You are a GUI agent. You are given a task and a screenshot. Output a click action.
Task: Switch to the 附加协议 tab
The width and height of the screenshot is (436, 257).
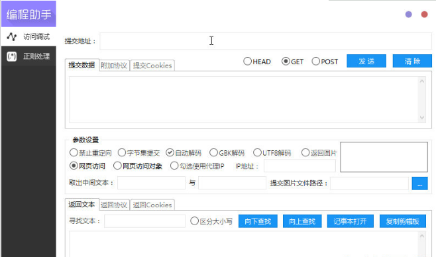114,66
